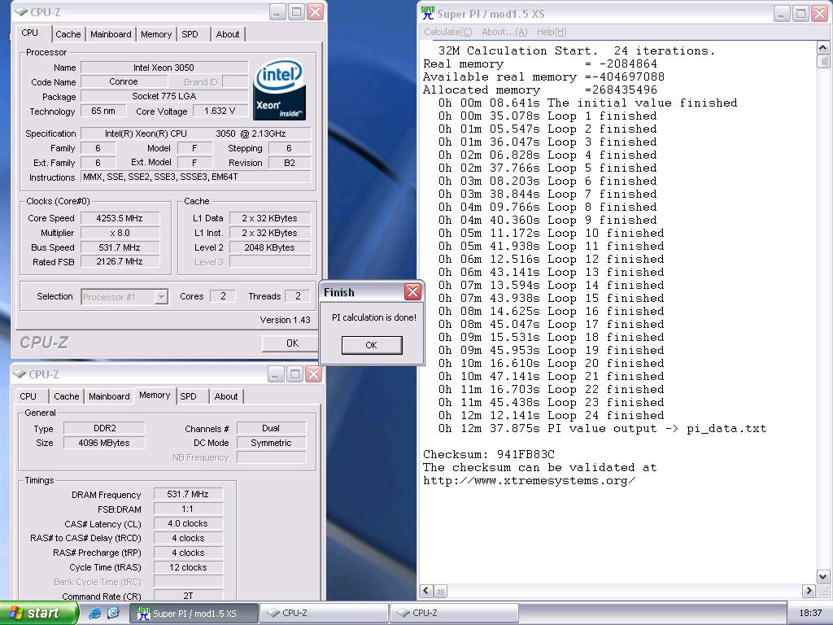Viewport: 833px width, 625px height.
Task: Click Super PI horizontal scroll right arrow
Action: pos(809,591)
